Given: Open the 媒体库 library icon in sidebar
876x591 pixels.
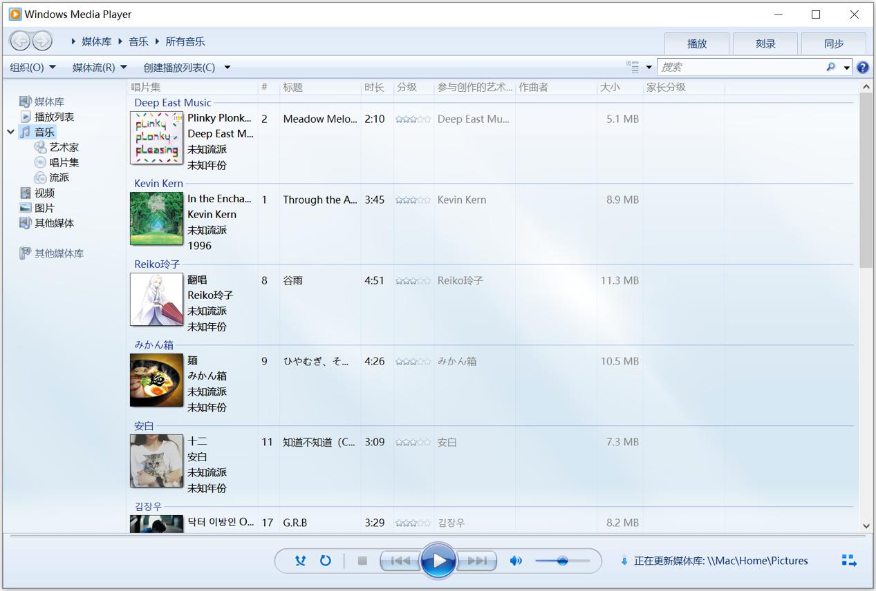Looking at the screenshot, I should tap(25, 101).
